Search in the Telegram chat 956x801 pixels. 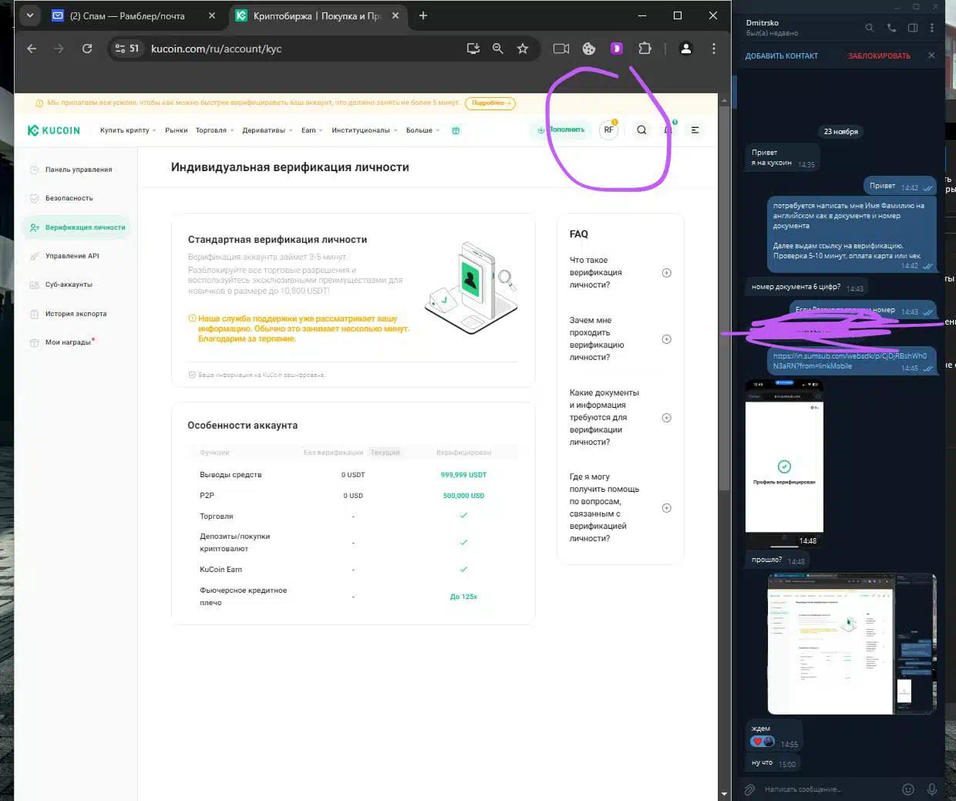coord(869,28)
